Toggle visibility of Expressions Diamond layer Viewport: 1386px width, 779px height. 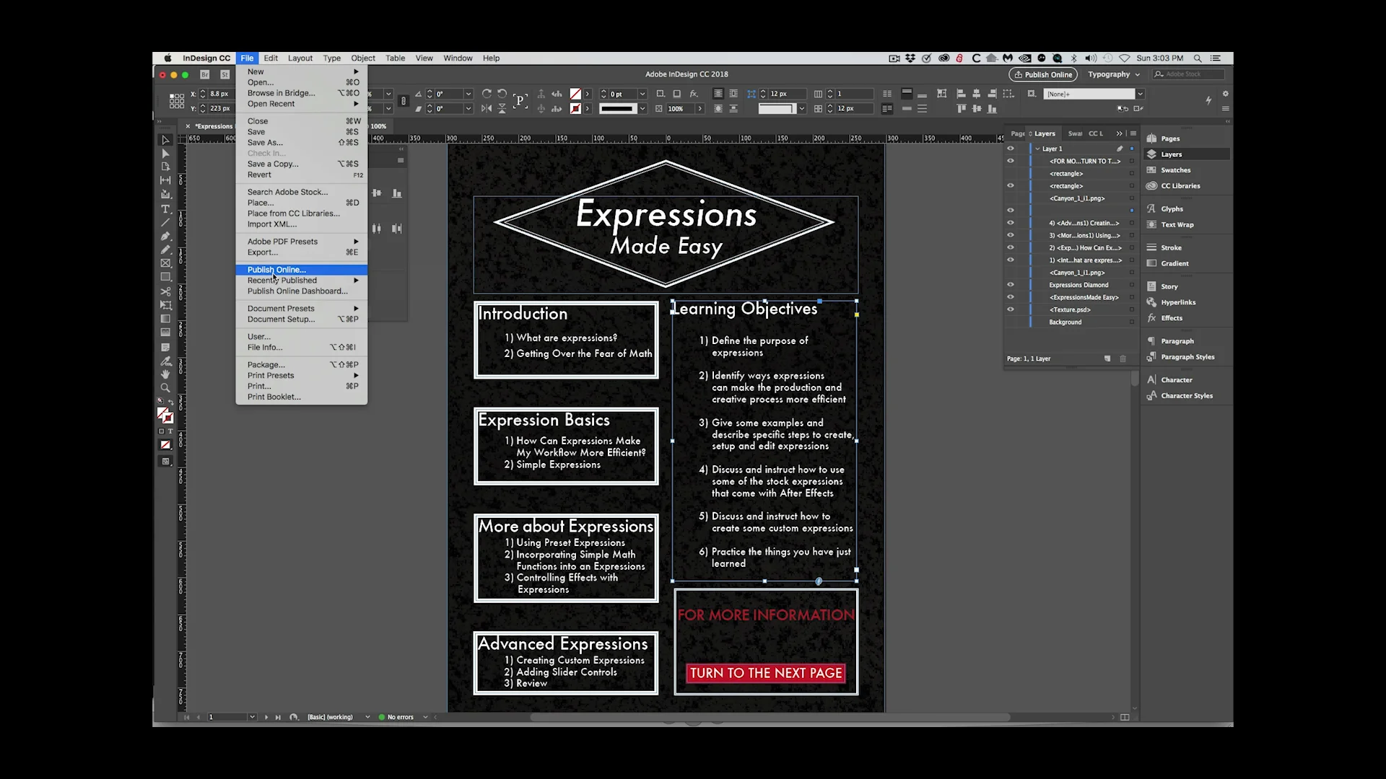coord(1011,284)
